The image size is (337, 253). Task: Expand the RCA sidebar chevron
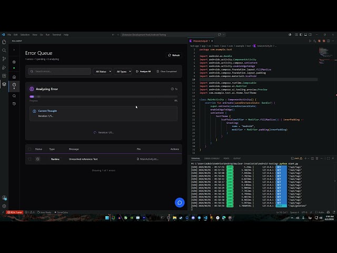tap(14, 50)
